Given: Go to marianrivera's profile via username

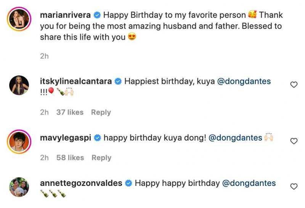Looking at the screenshot, I should click(x=66, y=16).
